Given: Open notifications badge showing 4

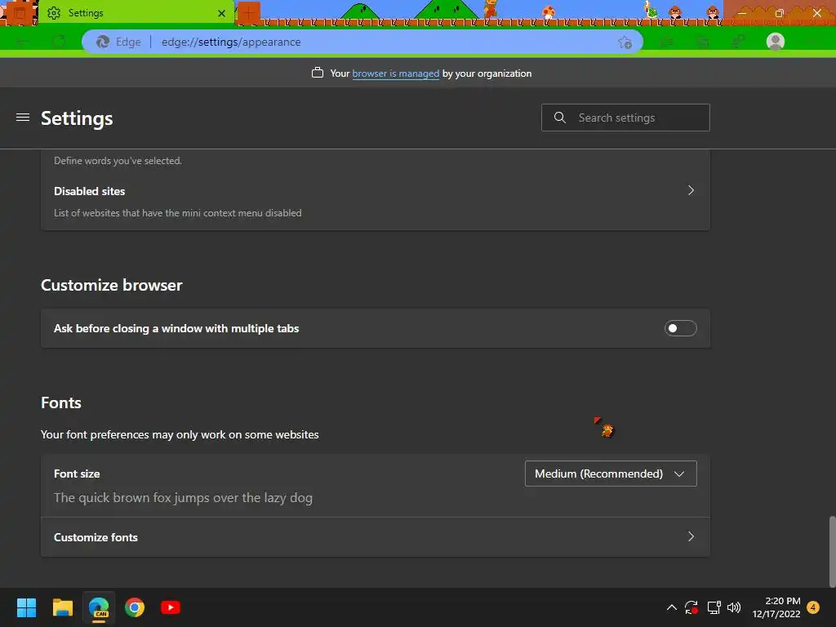Looking at the screenshot, I should click(813, 607).
